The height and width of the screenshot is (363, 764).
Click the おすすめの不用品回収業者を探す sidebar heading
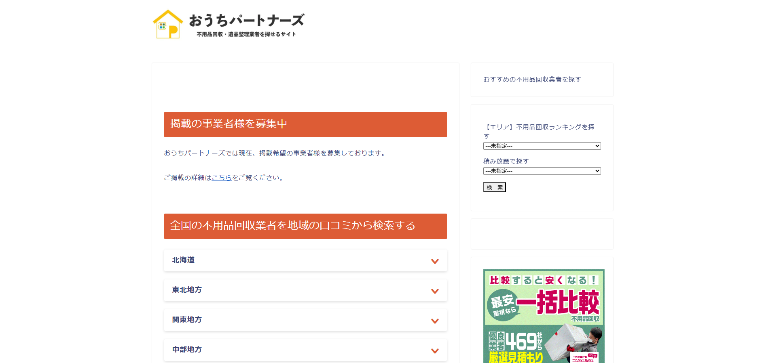pos(532,80)
